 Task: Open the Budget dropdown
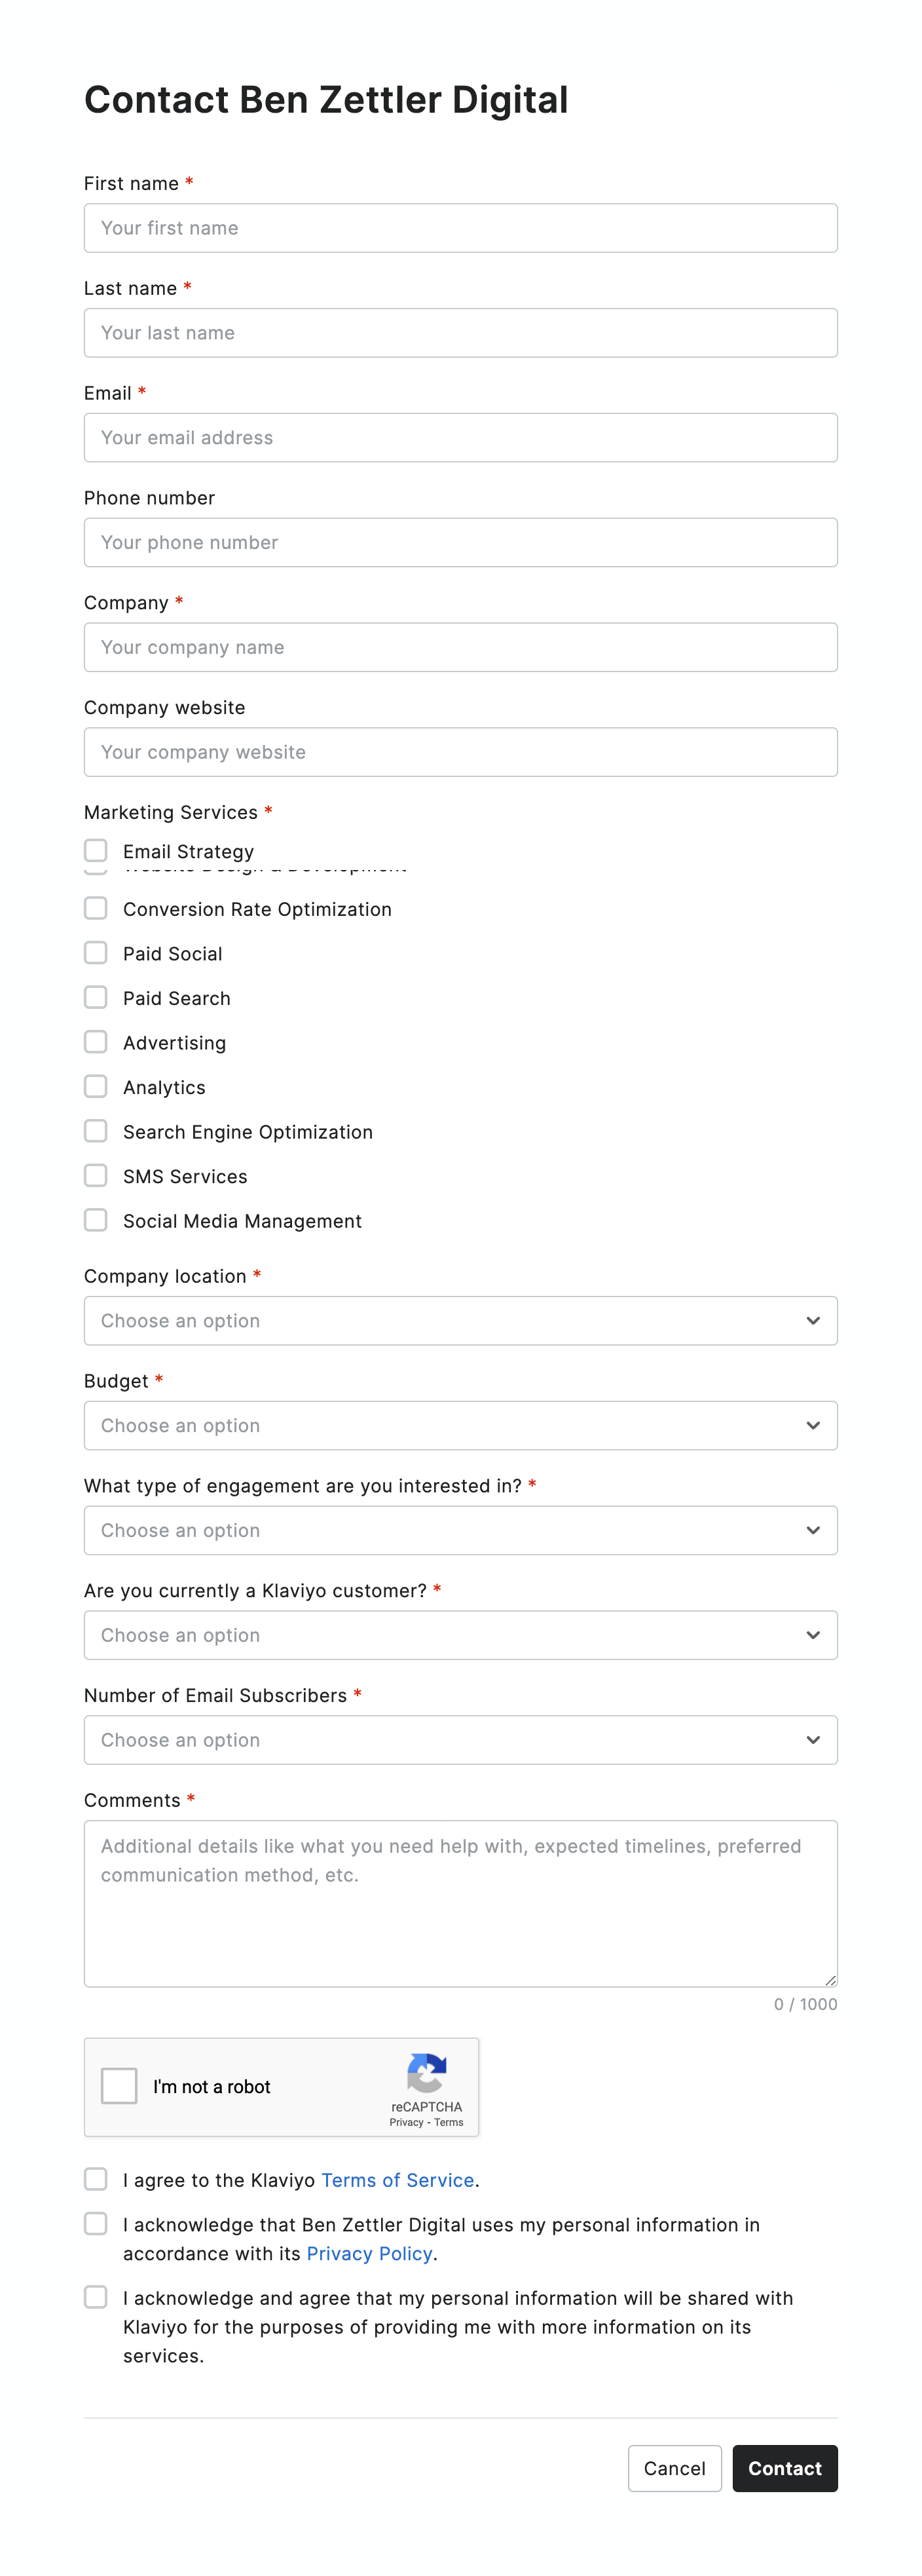coord(460,1425)
